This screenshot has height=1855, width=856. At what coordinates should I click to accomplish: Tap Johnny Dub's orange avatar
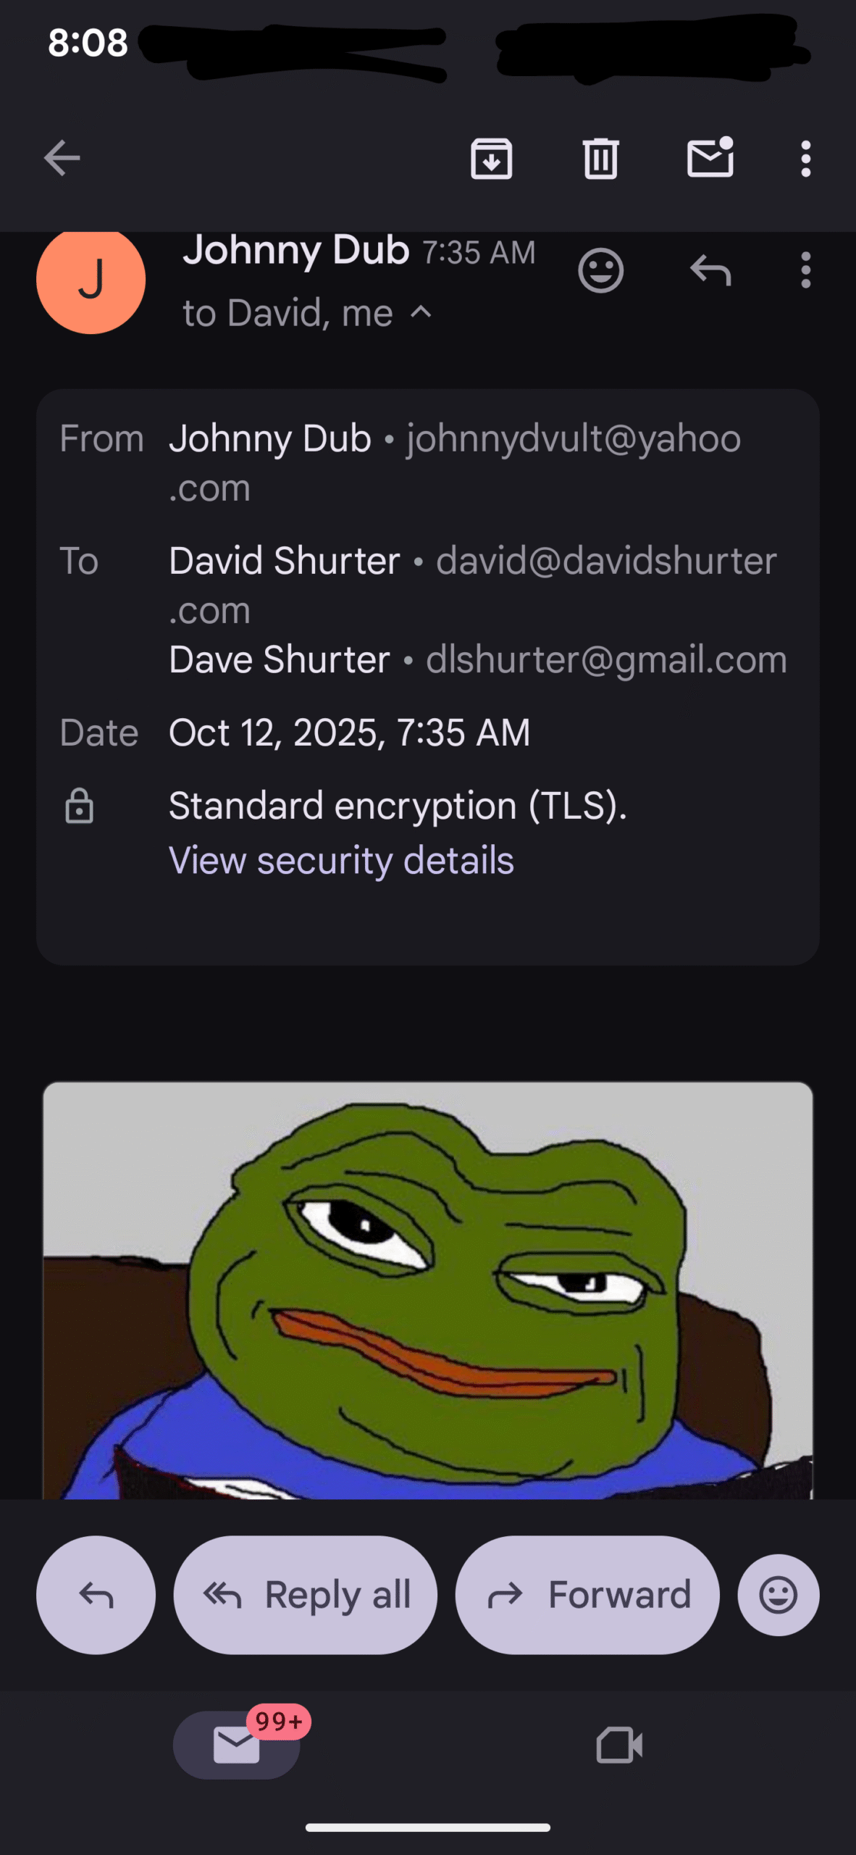(91, 279)
